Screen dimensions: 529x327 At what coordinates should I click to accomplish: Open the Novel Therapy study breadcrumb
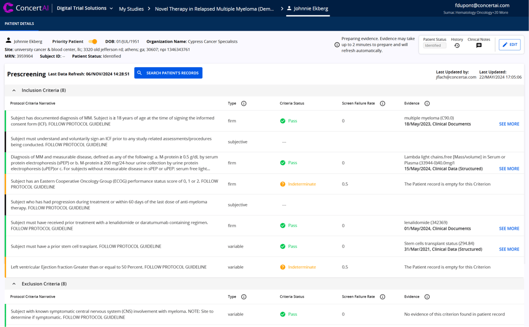[214, 9]
